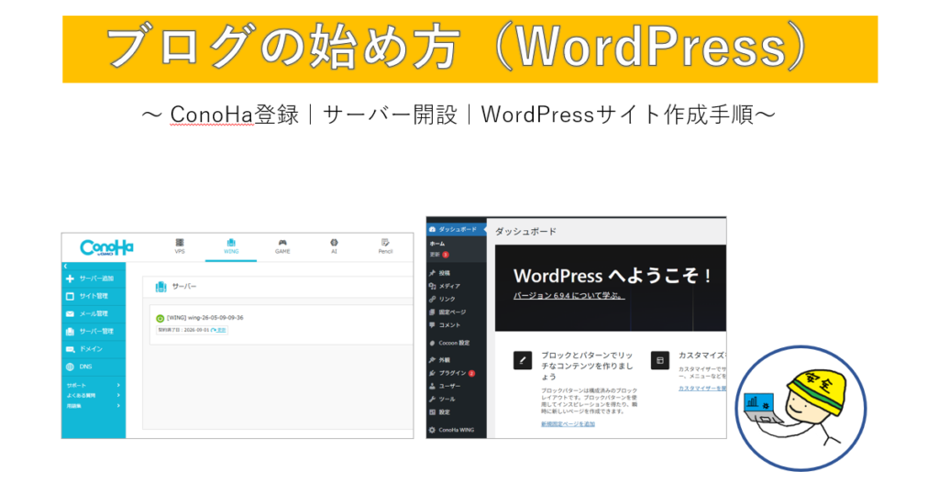This screenshot has height=493, width=939.
Task: Click the helmet mascot illustration thumbnail
Action: pos(801,408)
